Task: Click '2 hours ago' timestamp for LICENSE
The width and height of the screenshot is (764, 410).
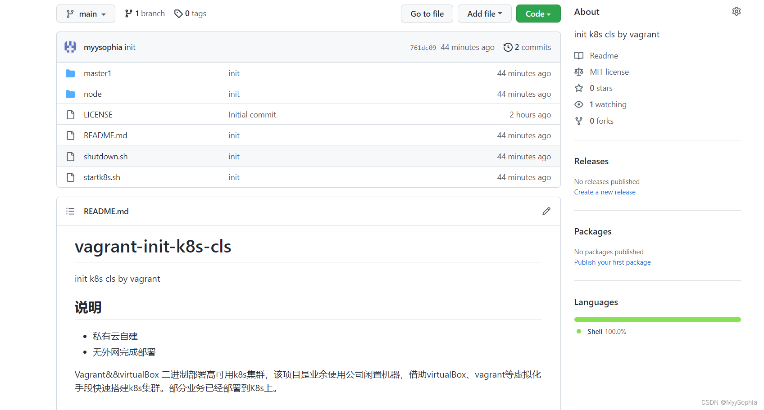Action: [x=530, y=114]
